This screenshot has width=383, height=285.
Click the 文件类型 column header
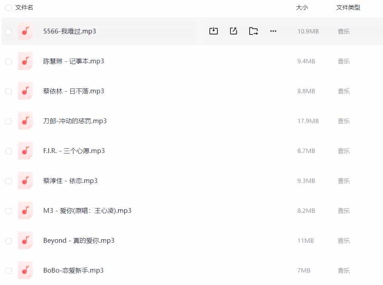[x=348, y=8]
